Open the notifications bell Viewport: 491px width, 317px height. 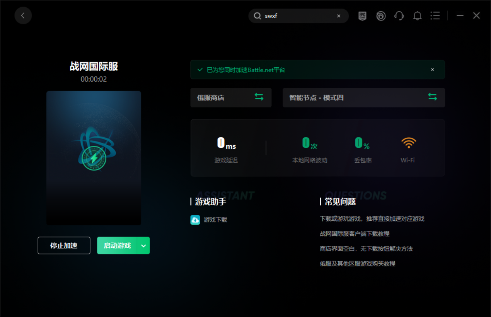click(417, 16)
